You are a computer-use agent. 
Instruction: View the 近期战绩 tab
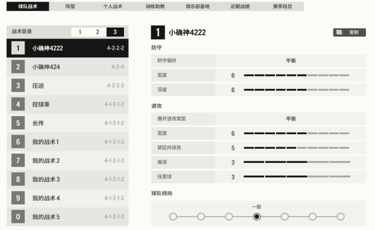240,6
